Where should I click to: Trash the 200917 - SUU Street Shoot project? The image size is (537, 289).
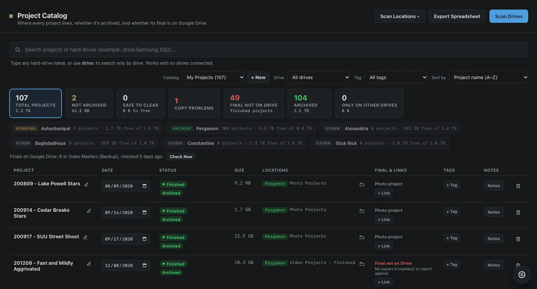tap(518, 239)
